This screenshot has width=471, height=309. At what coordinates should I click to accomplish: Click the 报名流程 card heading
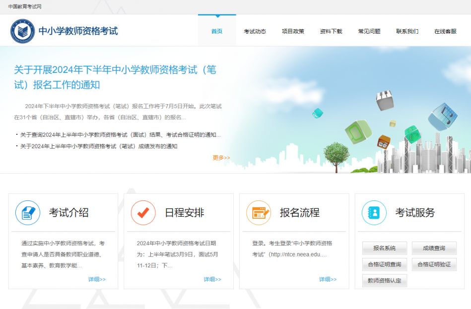coord(300,213)
